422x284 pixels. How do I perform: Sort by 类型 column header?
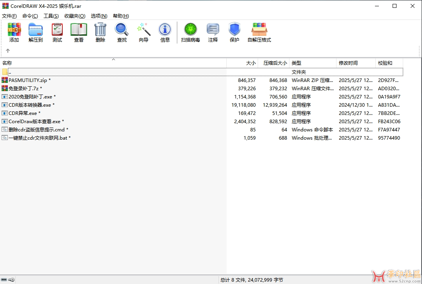click(x=313, y=63)
